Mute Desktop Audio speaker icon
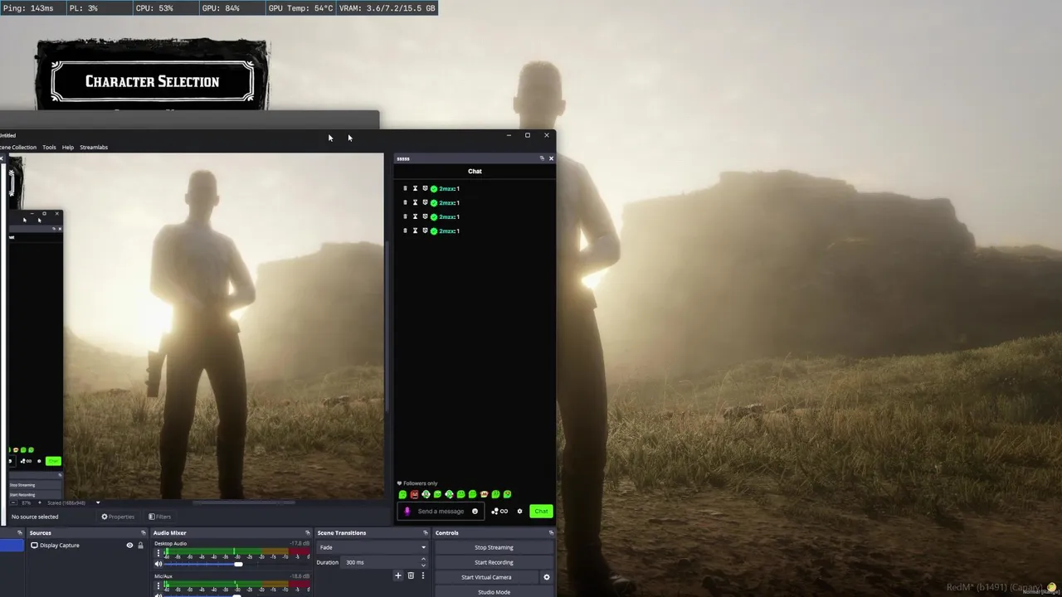This screenshot has width=1062, height=597. coord(158,564)
